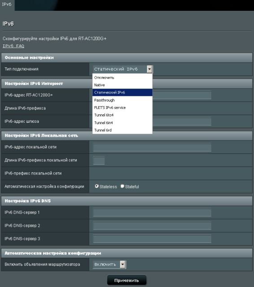This screenshot has height=287, width=254.
Task: Select FLET'S IPv6 service option
Action: click(x=123, y=108)
